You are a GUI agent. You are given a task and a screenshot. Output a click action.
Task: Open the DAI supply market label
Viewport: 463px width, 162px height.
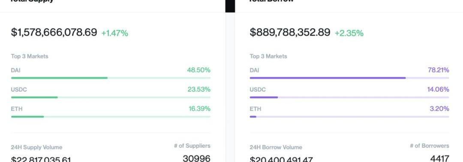pyautogui.click(x=16, y=70)
